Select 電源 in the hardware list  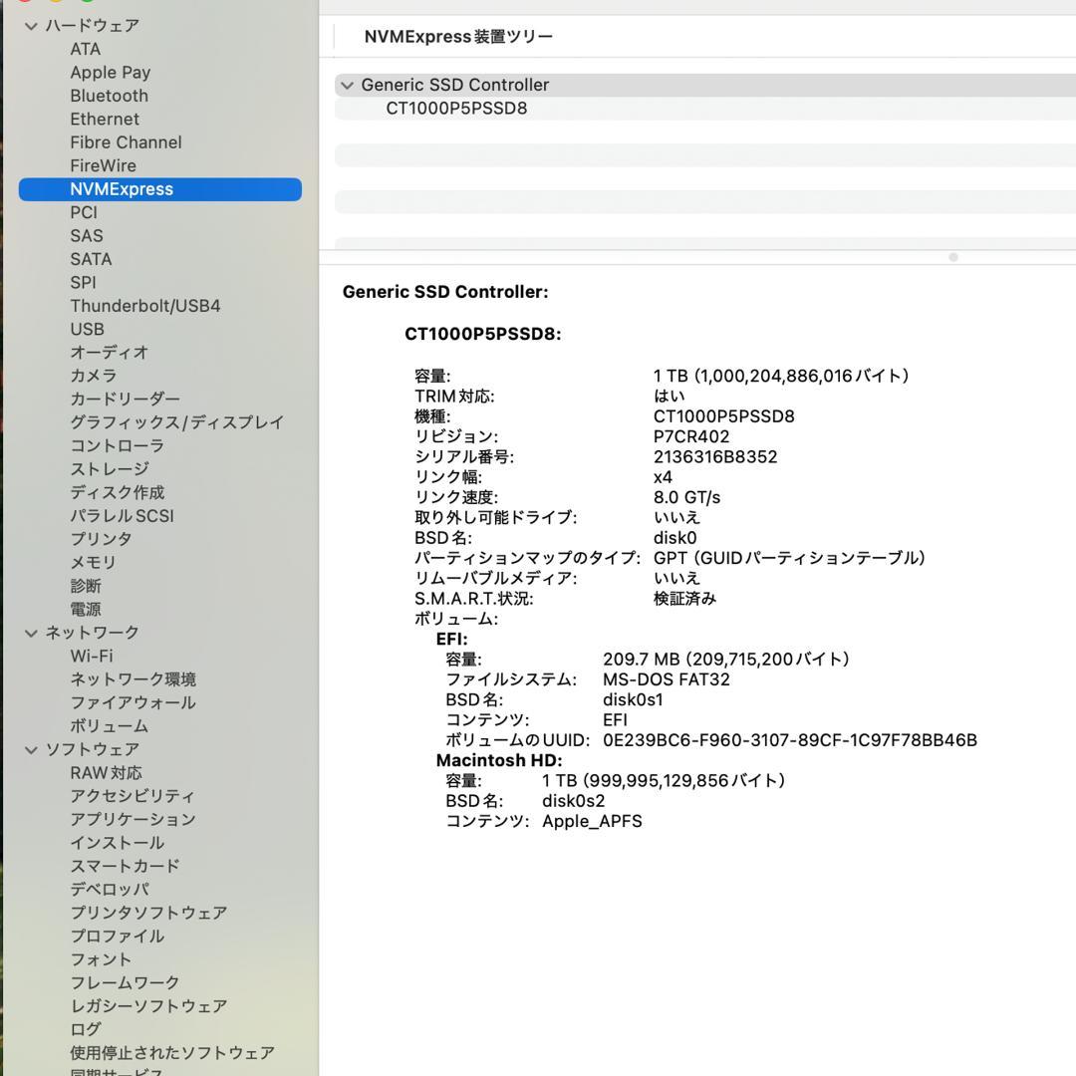point(88,609)
